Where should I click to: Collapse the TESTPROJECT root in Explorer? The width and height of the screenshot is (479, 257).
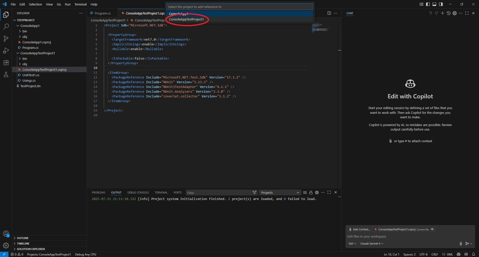(49, 20)
